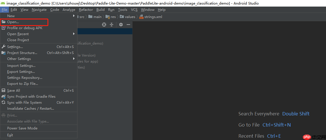
Task: Select Profile or debug APK
Action: pyautogui.click(x=39, y=28)
